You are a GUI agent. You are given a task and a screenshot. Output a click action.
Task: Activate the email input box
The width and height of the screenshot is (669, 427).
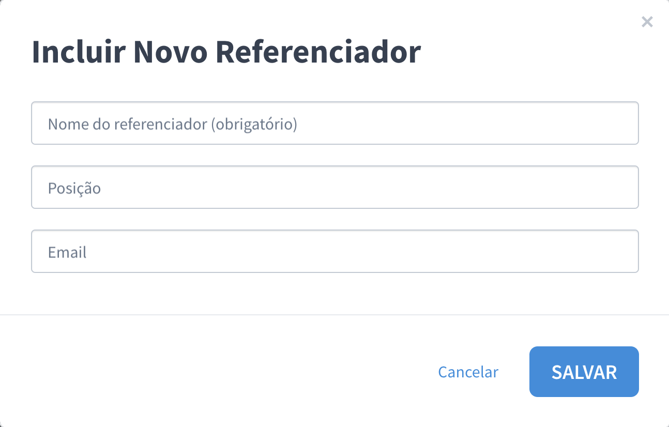(335, 251)
